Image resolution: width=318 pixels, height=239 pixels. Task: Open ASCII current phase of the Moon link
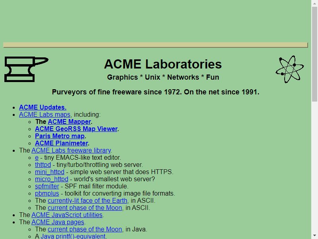pos(85,208)
